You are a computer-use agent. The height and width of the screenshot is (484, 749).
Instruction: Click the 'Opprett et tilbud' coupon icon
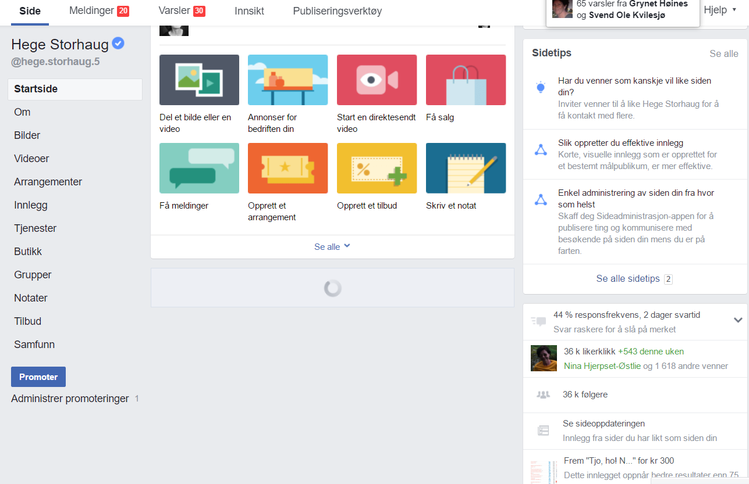click(377, 168)
